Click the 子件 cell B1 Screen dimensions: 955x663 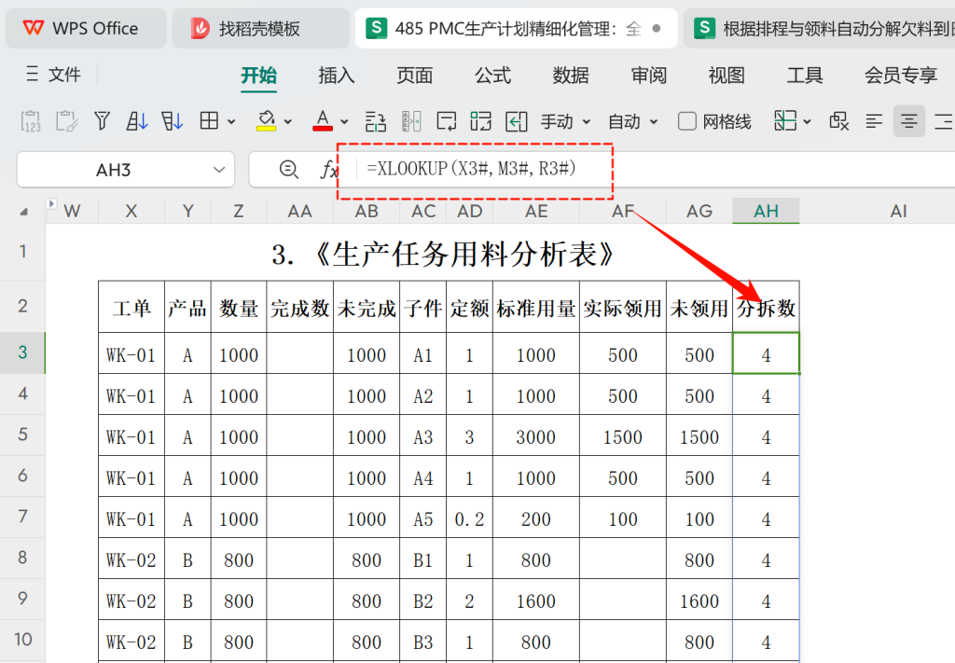422,559
